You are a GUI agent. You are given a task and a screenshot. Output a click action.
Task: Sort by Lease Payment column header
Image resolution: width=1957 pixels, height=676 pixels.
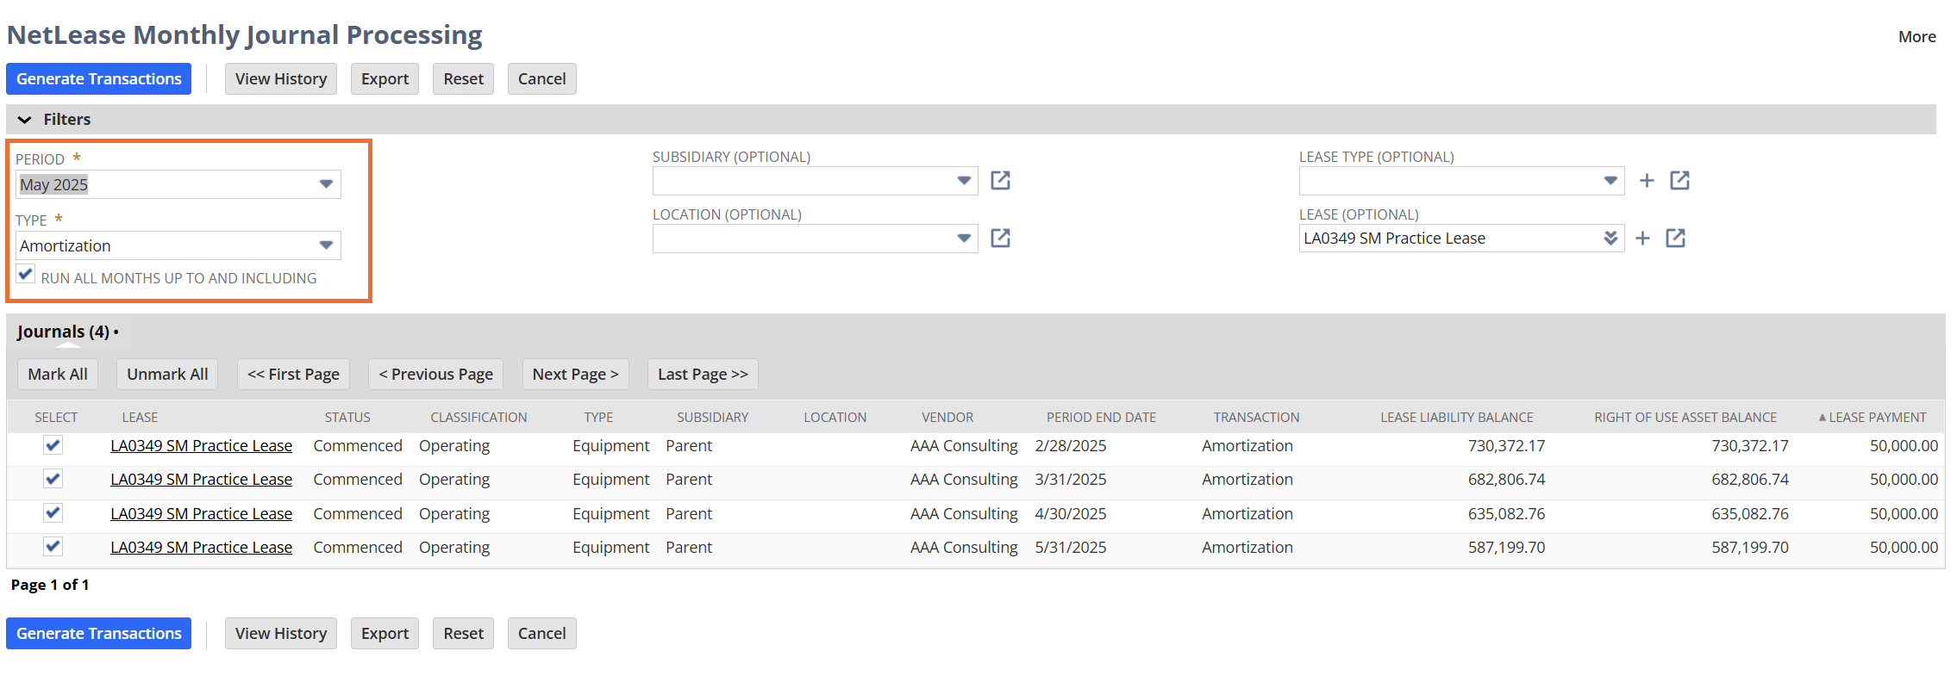click(x=1877, y=418)
